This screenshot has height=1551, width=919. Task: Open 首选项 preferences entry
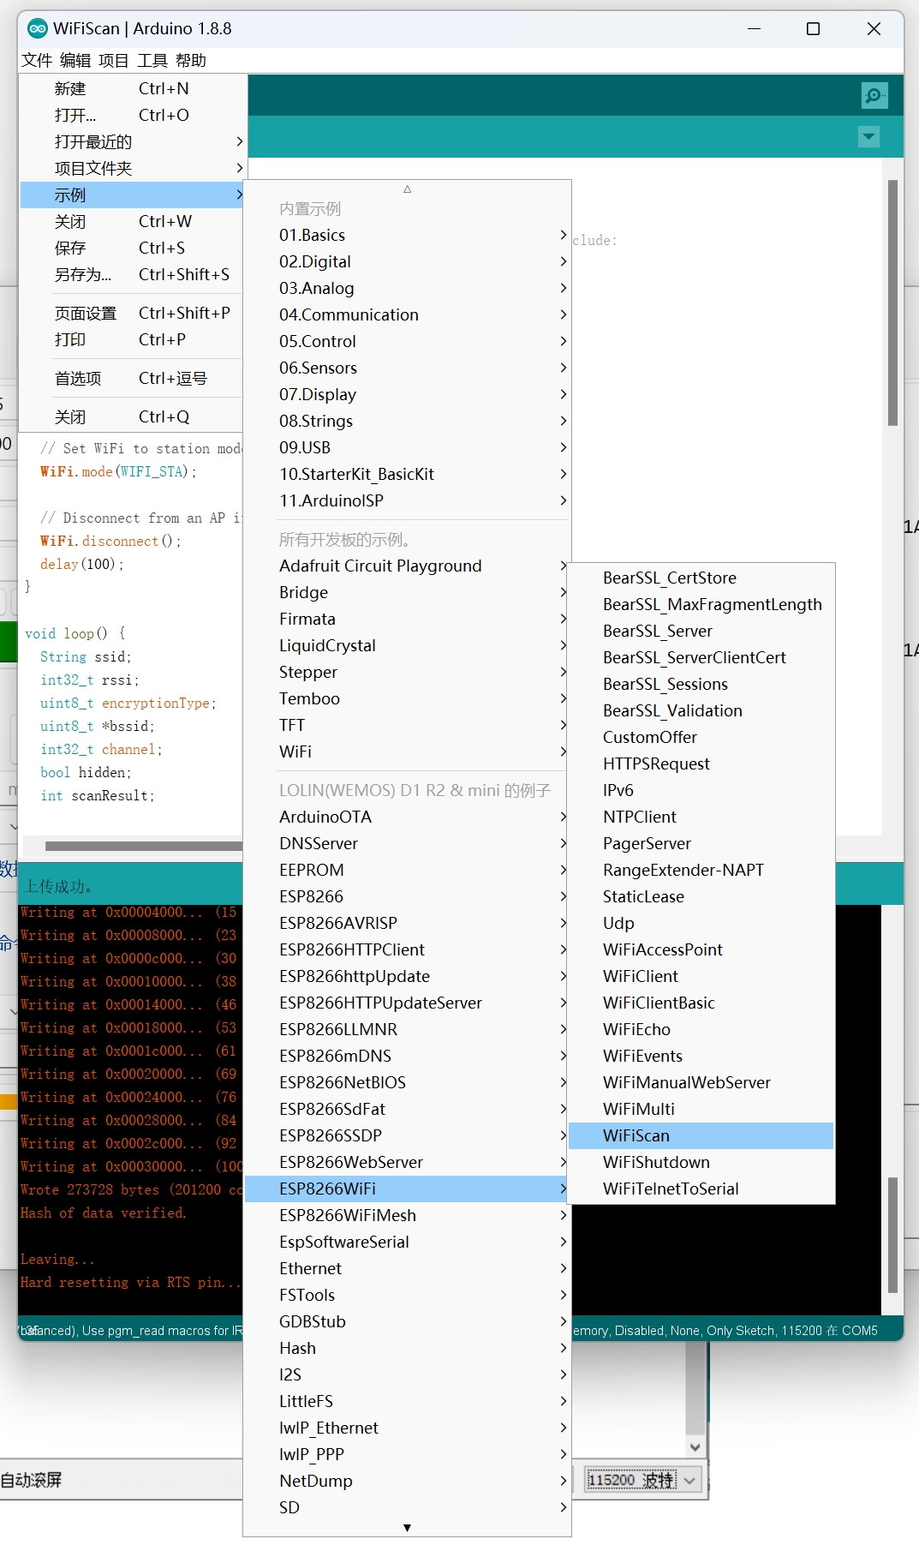point(132,378)
